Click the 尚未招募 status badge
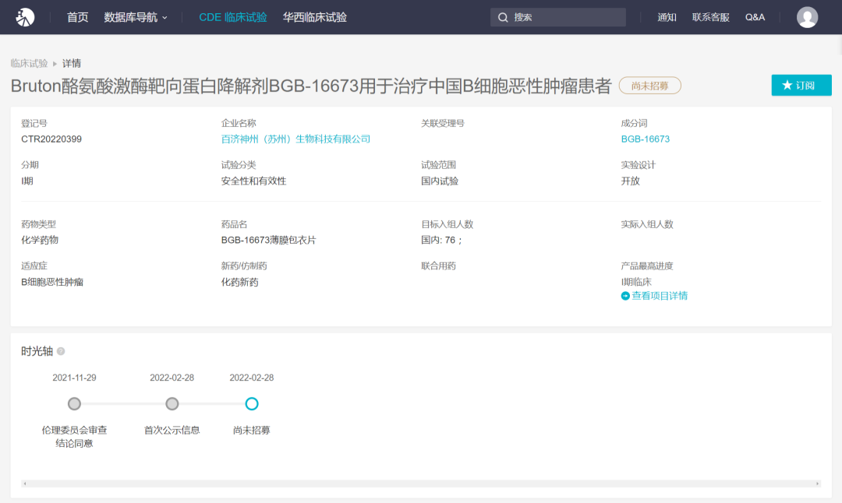Screen dimensions: 842x503 pyautogui.click(x=649, y=86)
